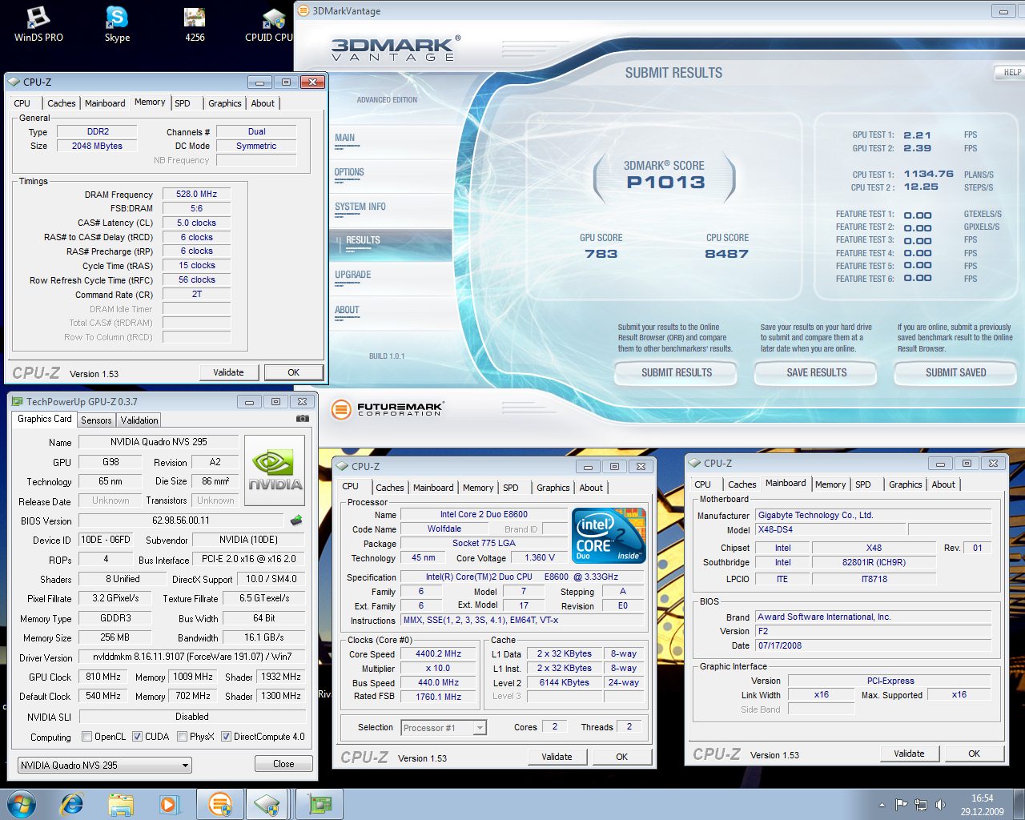Screen dimensions: 1025x820
Task: Click the GPU SCORE 783 value
Action: click(601, 254)
